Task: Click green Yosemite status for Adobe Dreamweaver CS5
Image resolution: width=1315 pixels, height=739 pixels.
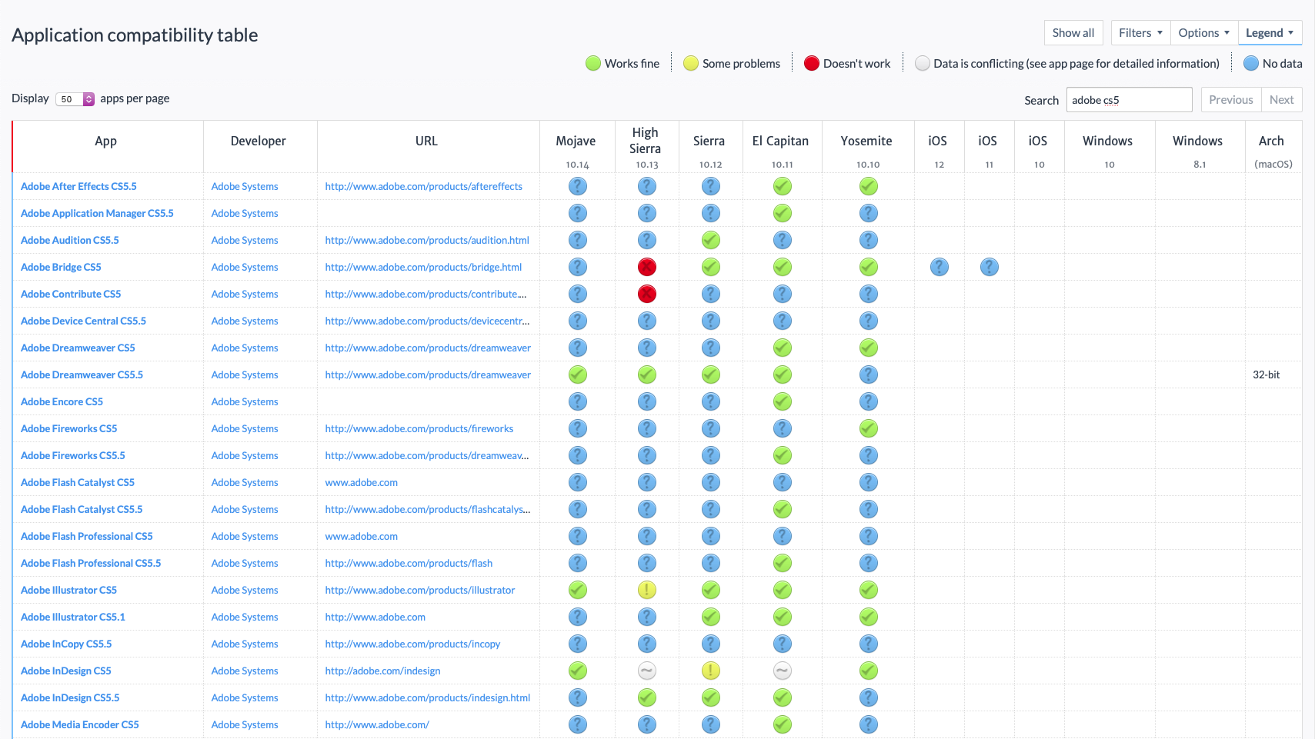Action: coord(869,348)
